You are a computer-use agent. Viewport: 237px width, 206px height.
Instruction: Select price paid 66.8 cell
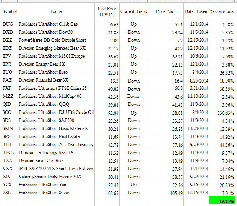[x=166, y=88]
